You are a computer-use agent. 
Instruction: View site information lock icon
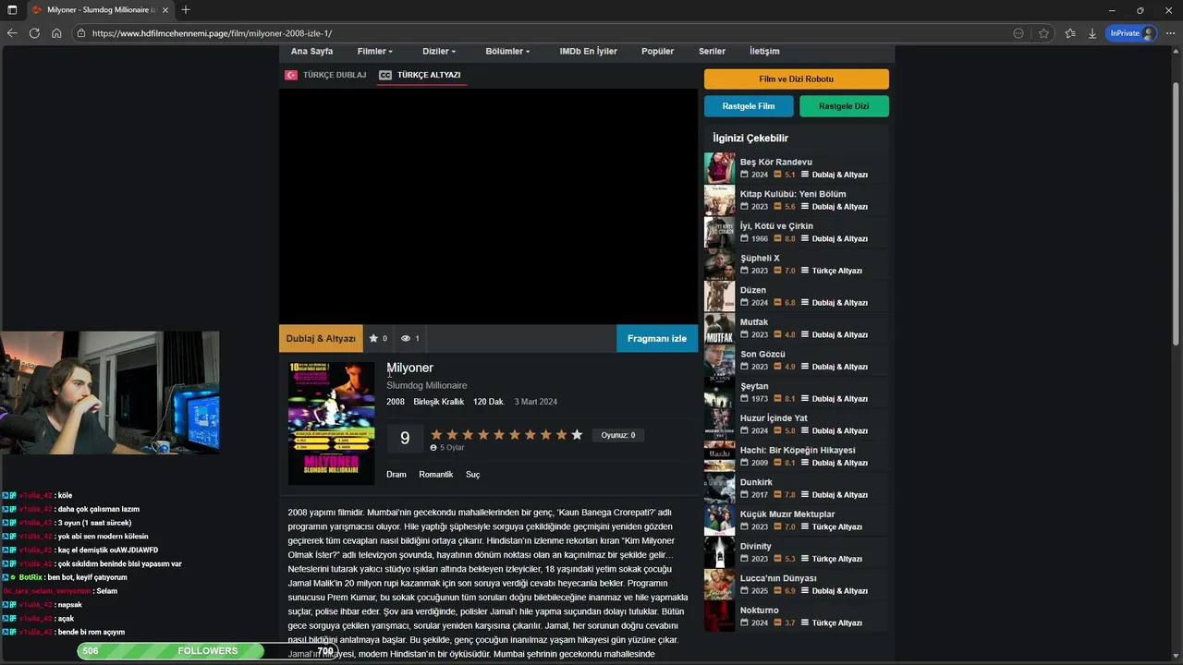(81, 33)
